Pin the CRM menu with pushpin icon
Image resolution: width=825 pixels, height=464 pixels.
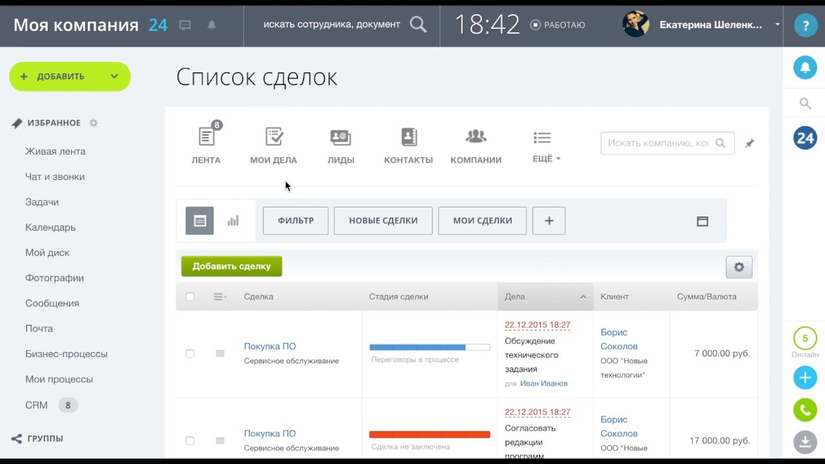[x=749, y=144]
